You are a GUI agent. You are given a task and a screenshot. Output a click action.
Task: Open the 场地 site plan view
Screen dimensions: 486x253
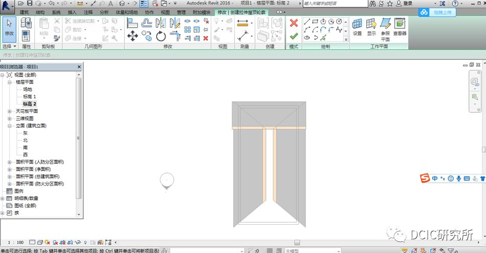click(x=27, y=89)
